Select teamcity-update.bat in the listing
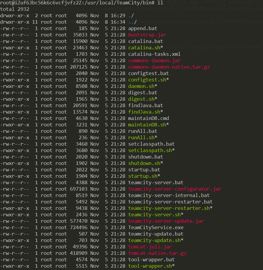 [156, 234]
